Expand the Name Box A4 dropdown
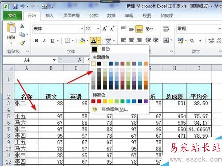 pos(54,60)
